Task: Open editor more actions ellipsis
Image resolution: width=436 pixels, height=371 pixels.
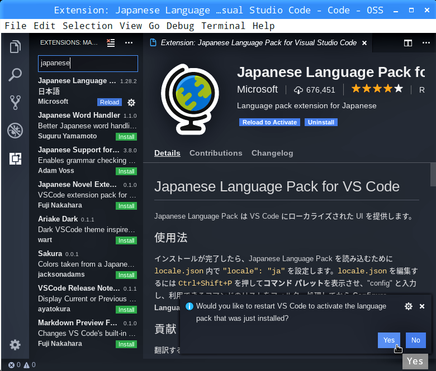Action: point(426,43)
